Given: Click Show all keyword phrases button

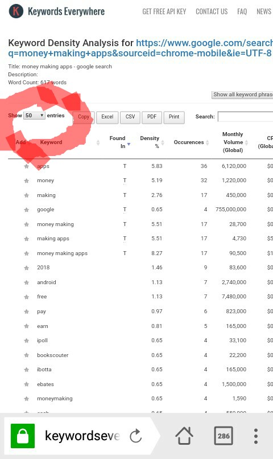Looking at the screenshot, I should coord(242,95).
